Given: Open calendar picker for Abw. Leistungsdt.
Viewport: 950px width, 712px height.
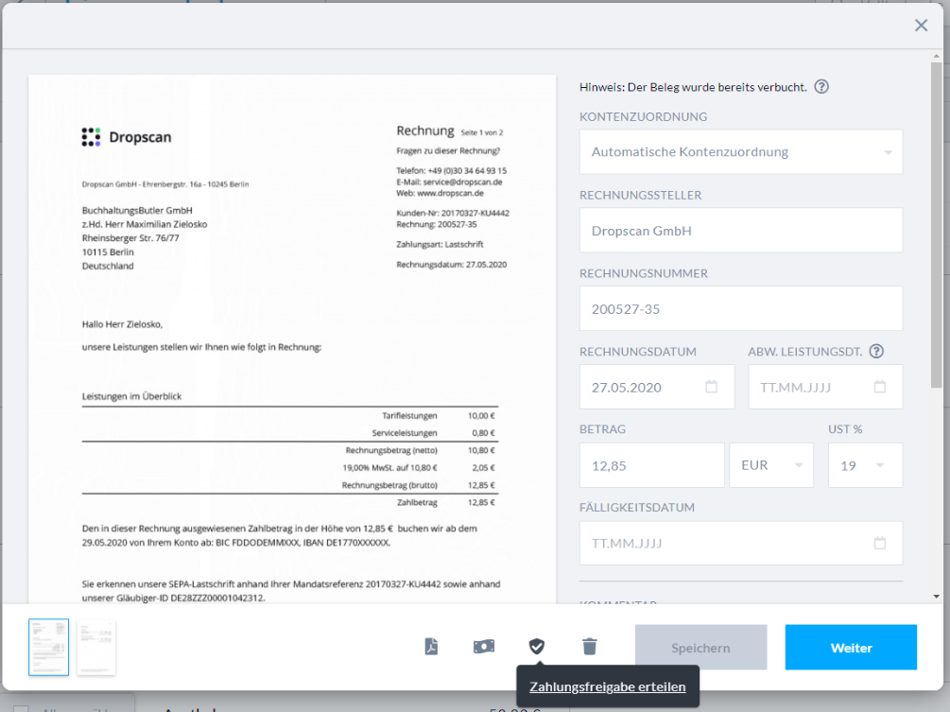Looking at the screenshot, I should click(880, 387).
